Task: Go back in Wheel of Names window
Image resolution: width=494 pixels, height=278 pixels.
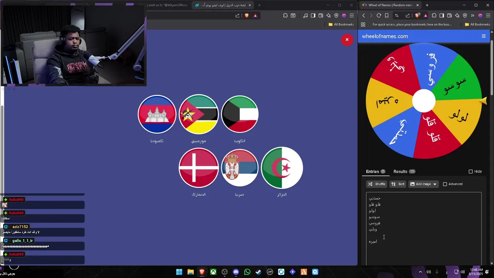Action: coord(364,15)
